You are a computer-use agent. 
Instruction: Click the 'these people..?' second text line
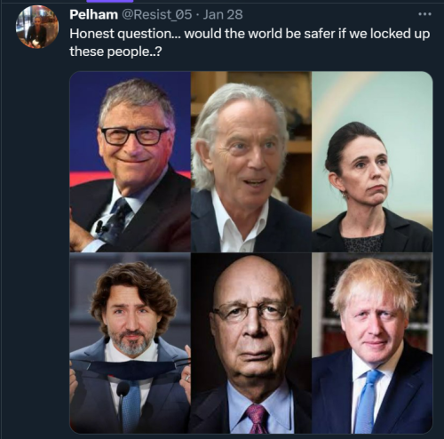115,52
